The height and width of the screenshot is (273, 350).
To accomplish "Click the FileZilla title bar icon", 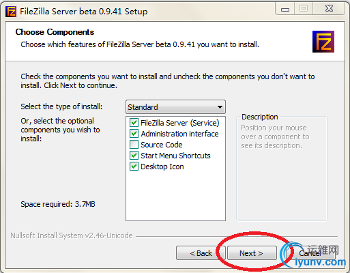I will [11, 12].
